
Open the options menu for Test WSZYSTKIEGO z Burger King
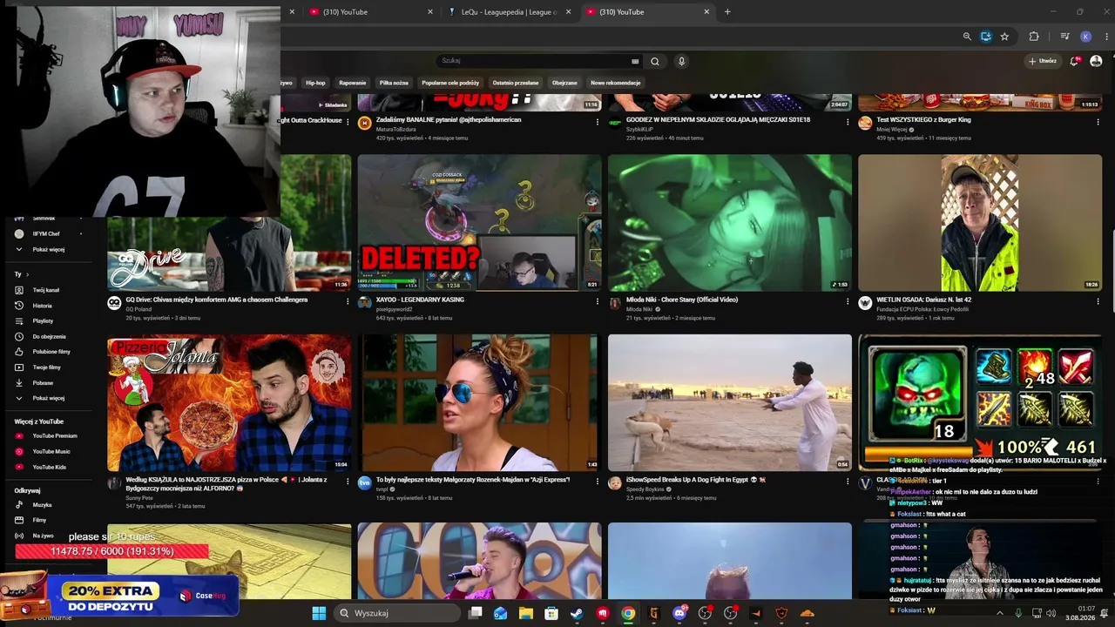pos(1098,122)
